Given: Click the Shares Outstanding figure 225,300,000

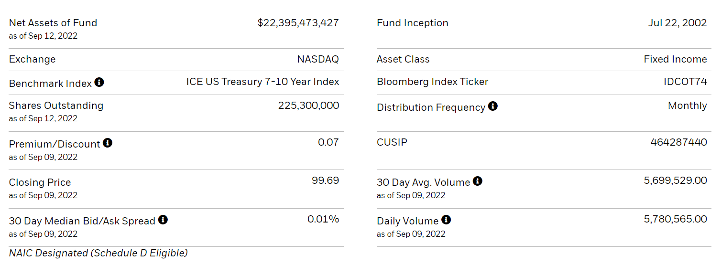Looking at the screenshot, I should [x=308, y=106].
